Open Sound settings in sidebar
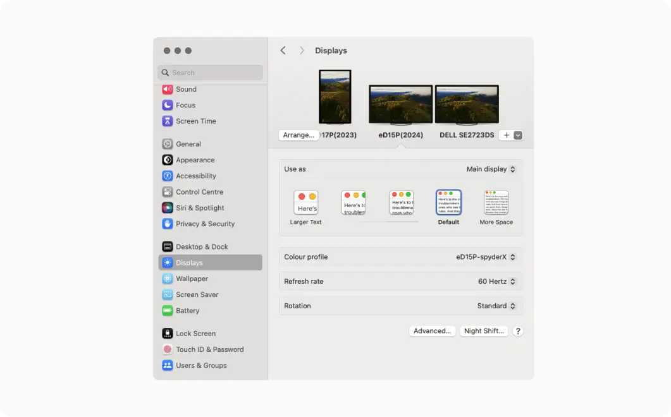 (x=210, y=89)
